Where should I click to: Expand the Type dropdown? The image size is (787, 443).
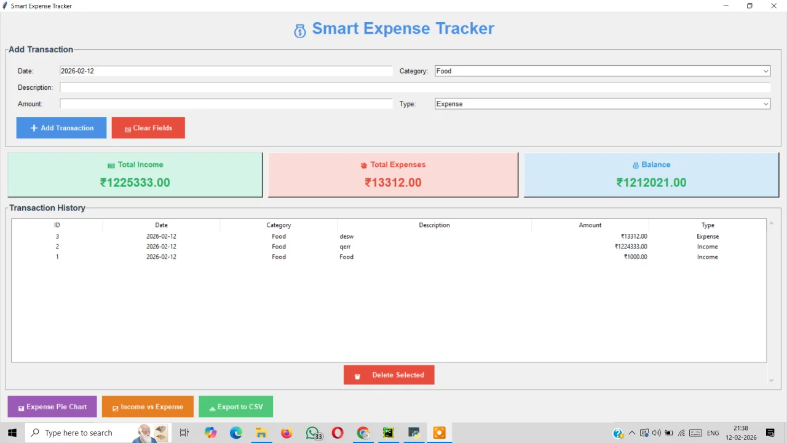coord(603,104)
